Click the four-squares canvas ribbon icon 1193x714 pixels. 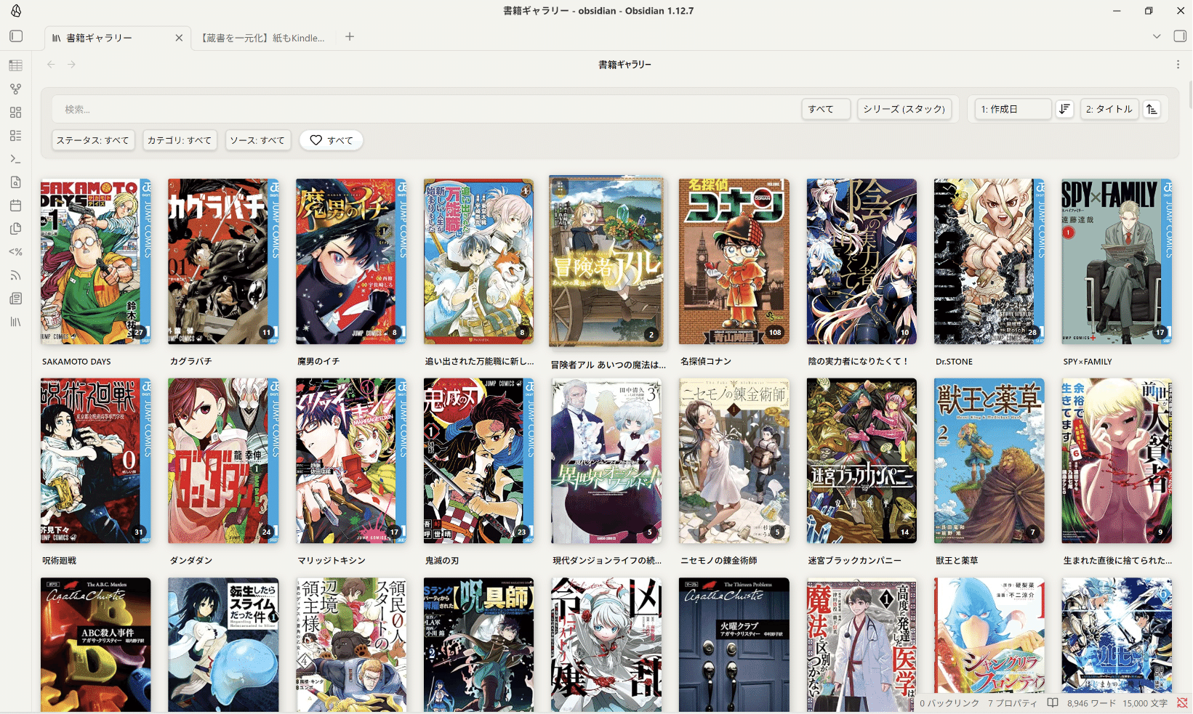(15, 112)
